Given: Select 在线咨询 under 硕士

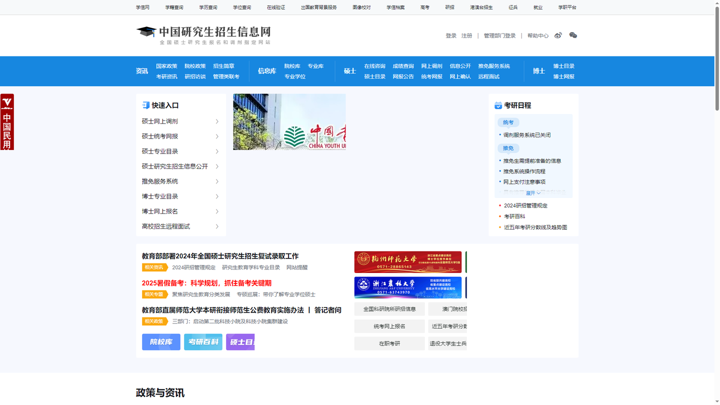Looking at the screenshot, I should 374,66.
